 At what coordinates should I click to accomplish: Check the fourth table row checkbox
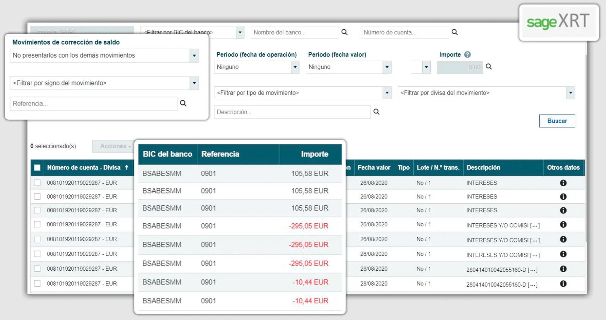pyautogui.click(x=37, y=224)
